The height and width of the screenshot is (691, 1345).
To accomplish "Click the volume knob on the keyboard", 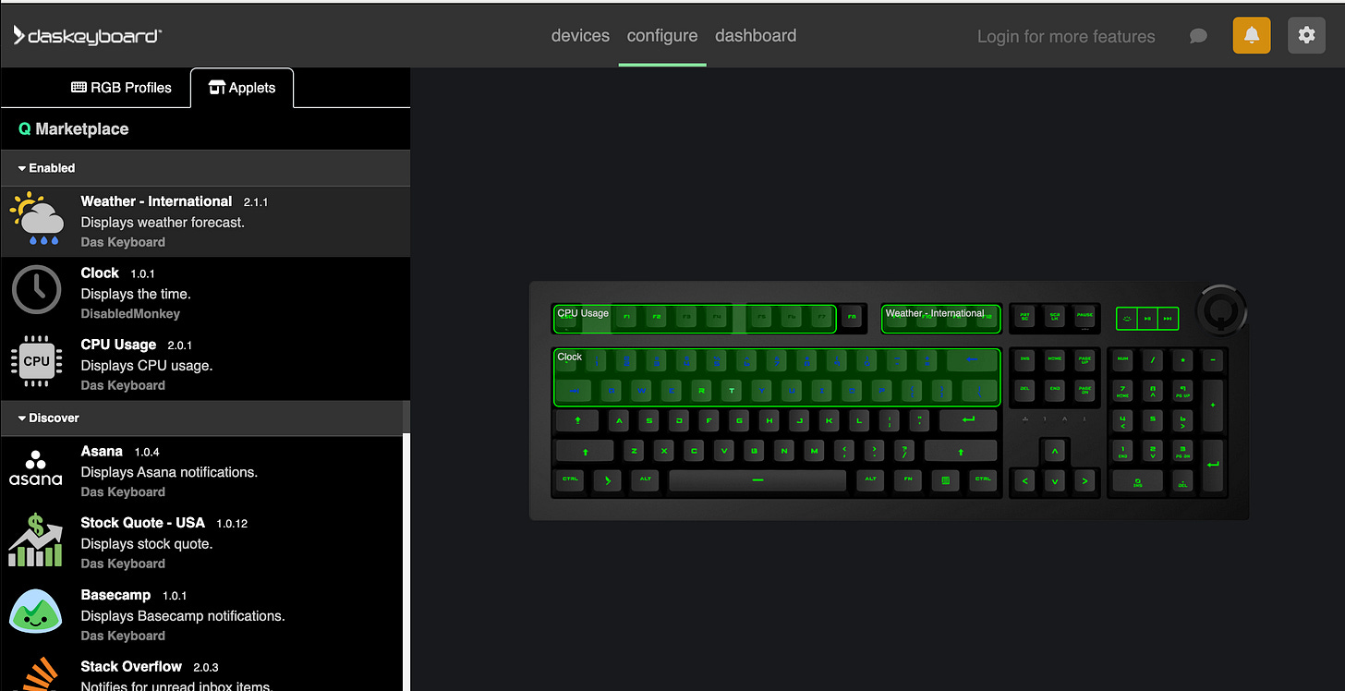I will tap(1221, 309).
